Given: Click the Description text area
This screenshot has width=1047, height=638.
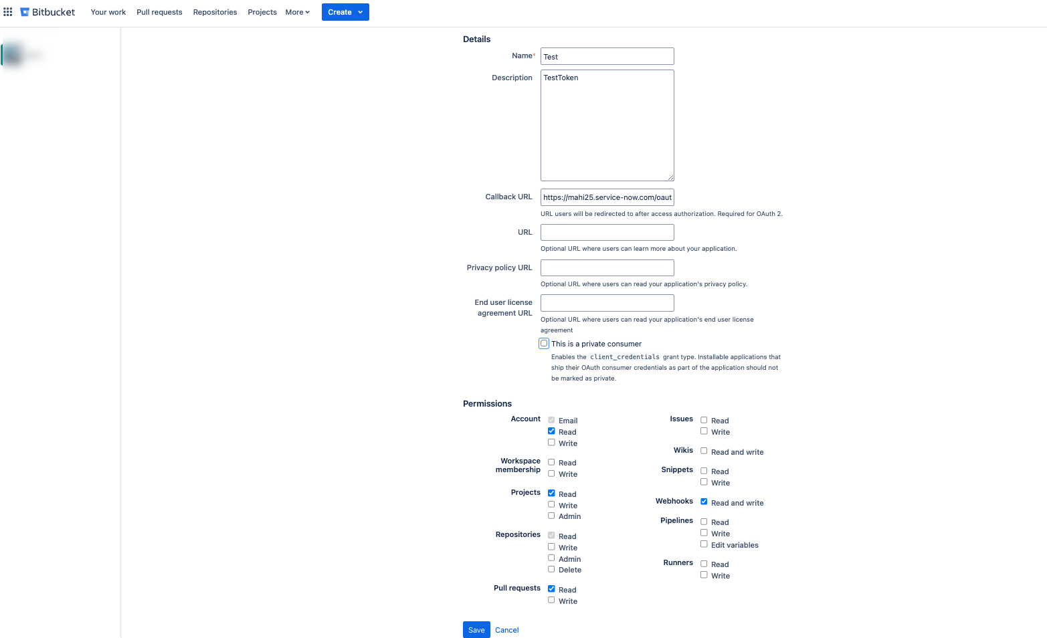Looking at the screenshot, I should click(x=607, y=125).
